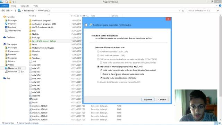Viewport: 222px width, 125px height.
Task: Open the Archivo ribbon tab
Action: 5,6
